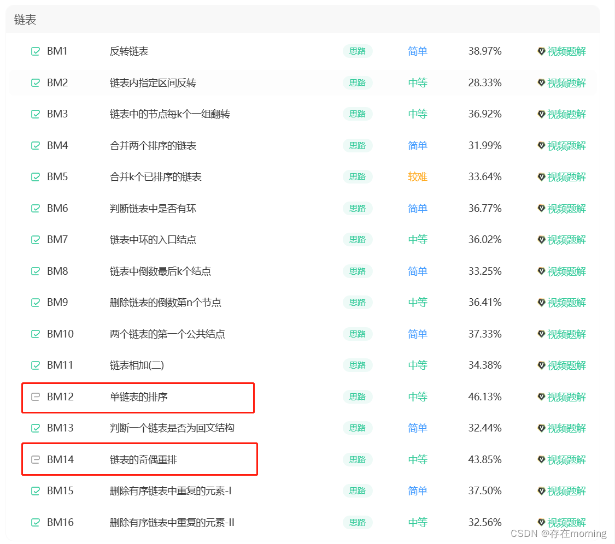Image resolution: width=615 pixels, height=544 pixels.
Task: Click the green check status for BM10
Action: click(36, 334)
